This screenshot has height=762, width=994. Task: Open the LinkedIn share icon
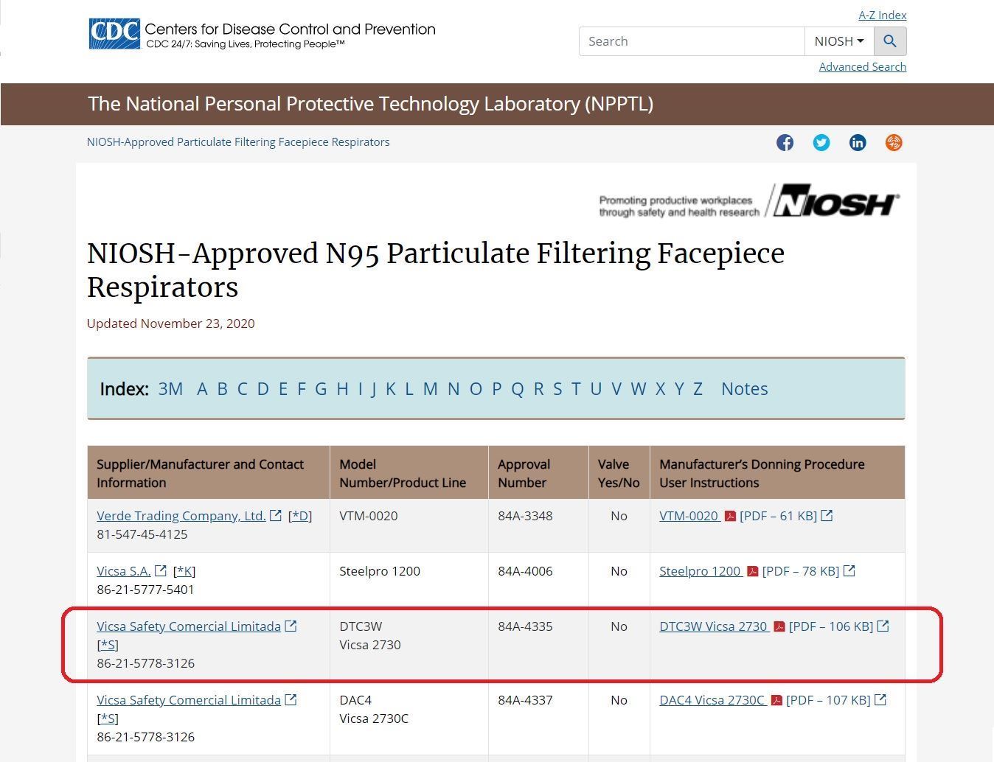point(858,142)
